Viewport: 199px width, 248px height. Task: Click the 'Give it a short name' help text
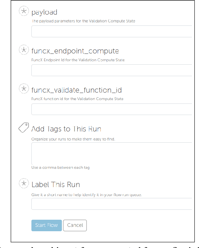pyautogui.click(x=86, y=195)
